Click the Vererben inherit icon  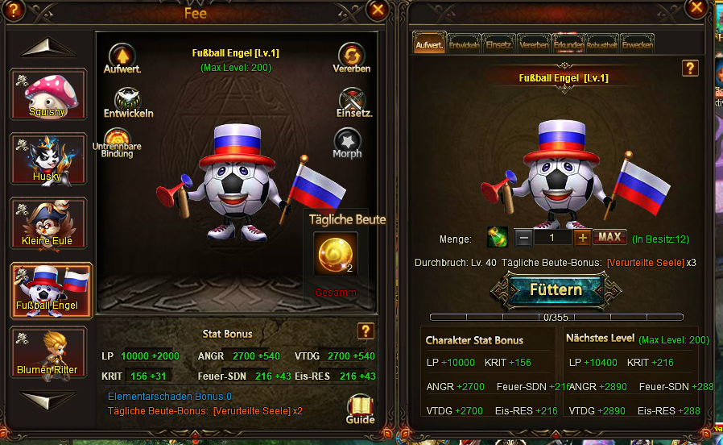coord(351,57)
